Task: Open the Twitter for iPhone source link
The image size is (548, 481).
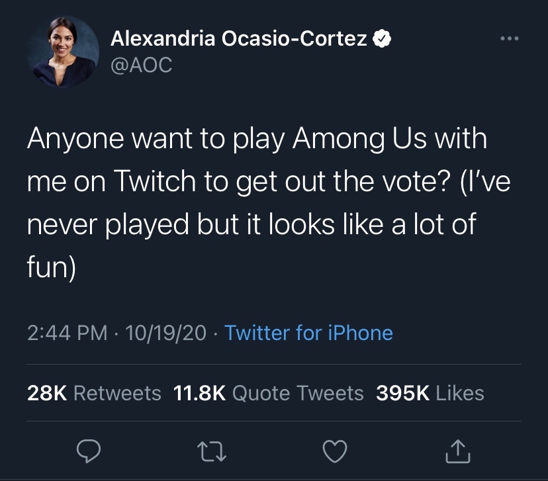Action: pyautogui.click(x=308, y=333)
